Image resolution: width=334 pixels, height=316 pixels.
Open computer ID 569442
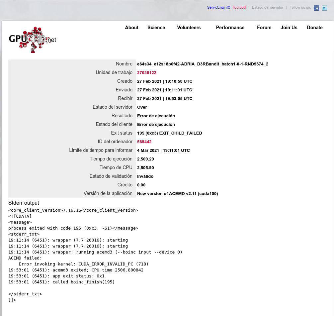click(x=144, y=142)
